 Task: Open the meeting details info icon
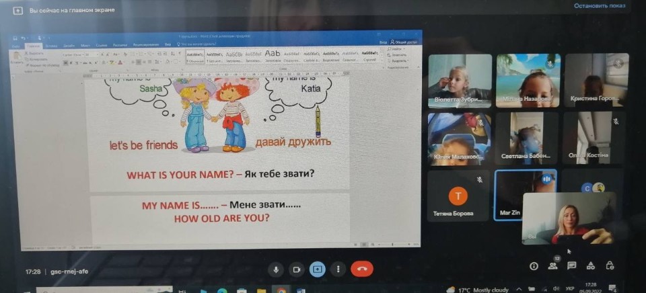[534, 266]
